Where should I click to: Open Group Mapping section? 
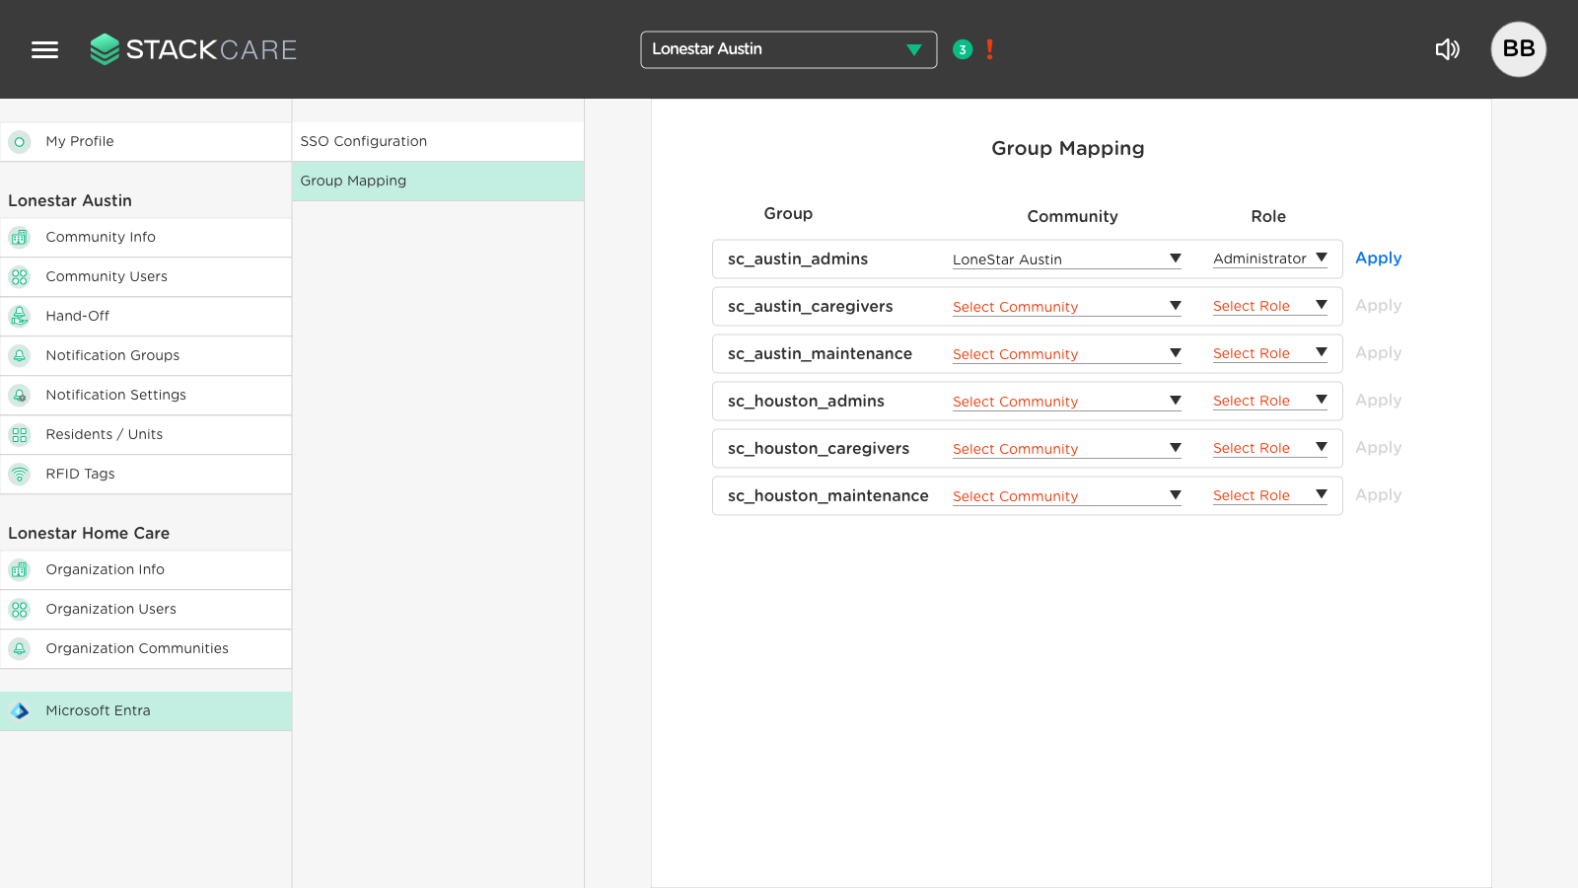438,182
